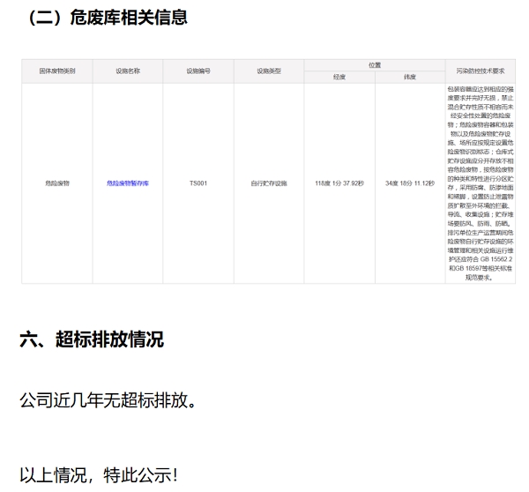529x492 pixels.
Task: Click the 设施名称 column header
Action: tap(128, 71)
